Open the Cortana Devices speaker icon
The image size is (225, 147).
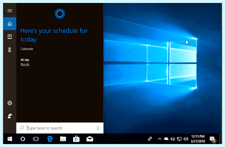(x=10, y=50)
